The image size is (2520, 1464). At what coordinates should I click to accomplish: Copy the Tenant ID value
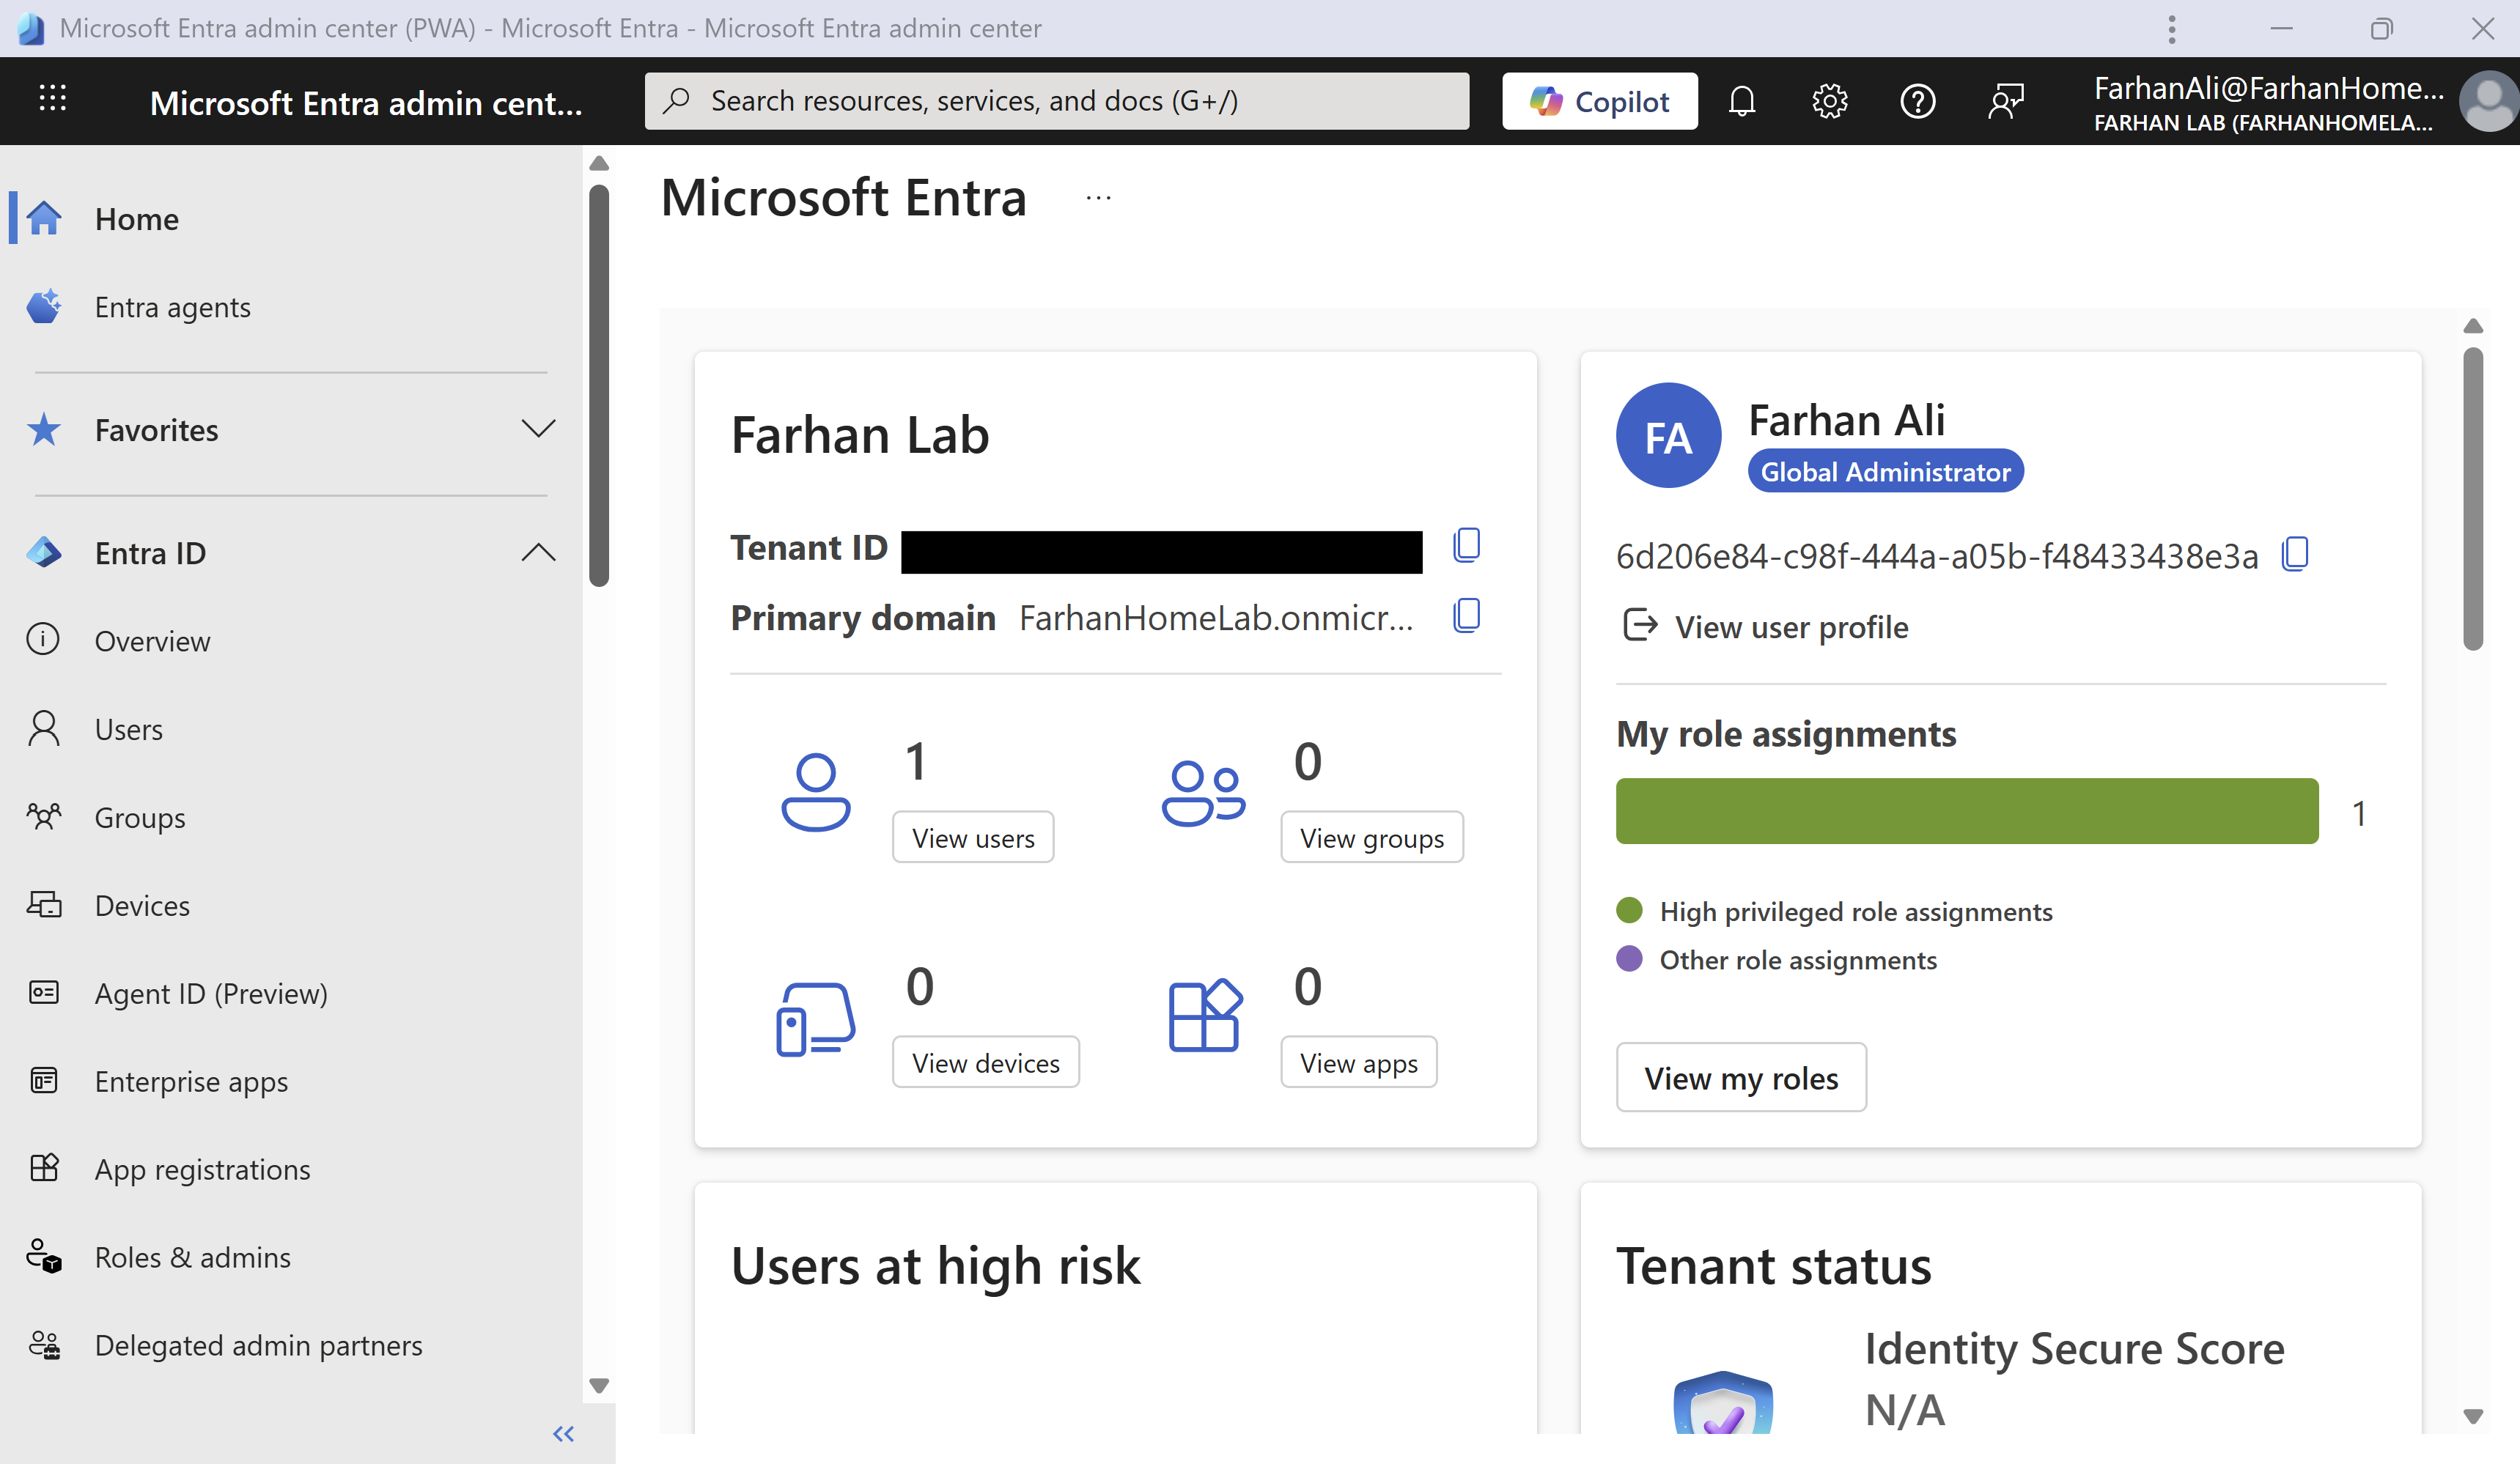[x=1466, y=546]
